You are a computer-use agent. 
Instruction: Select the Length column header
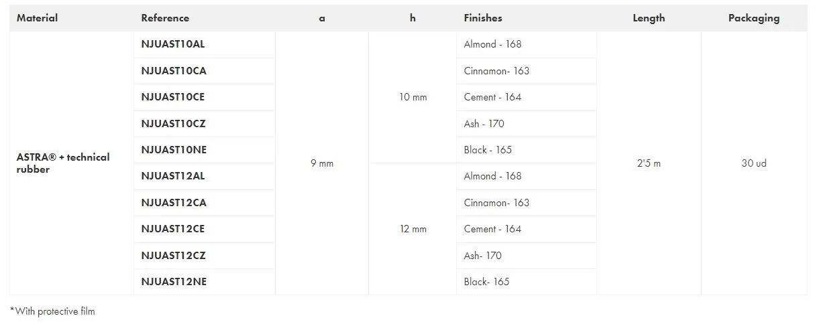(x=649, y=18)
